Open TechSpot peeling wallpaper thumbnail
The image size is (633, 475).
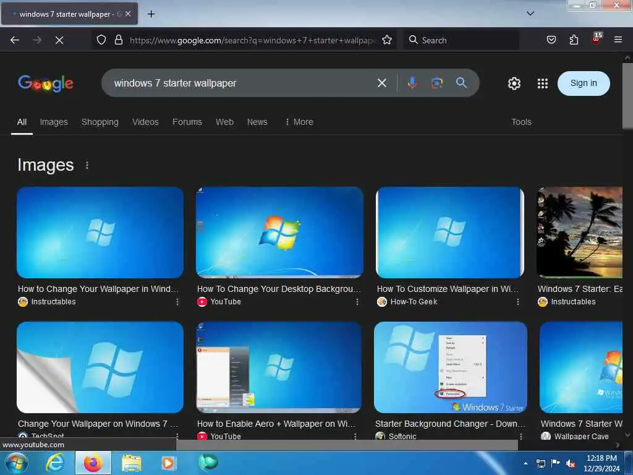100,367
